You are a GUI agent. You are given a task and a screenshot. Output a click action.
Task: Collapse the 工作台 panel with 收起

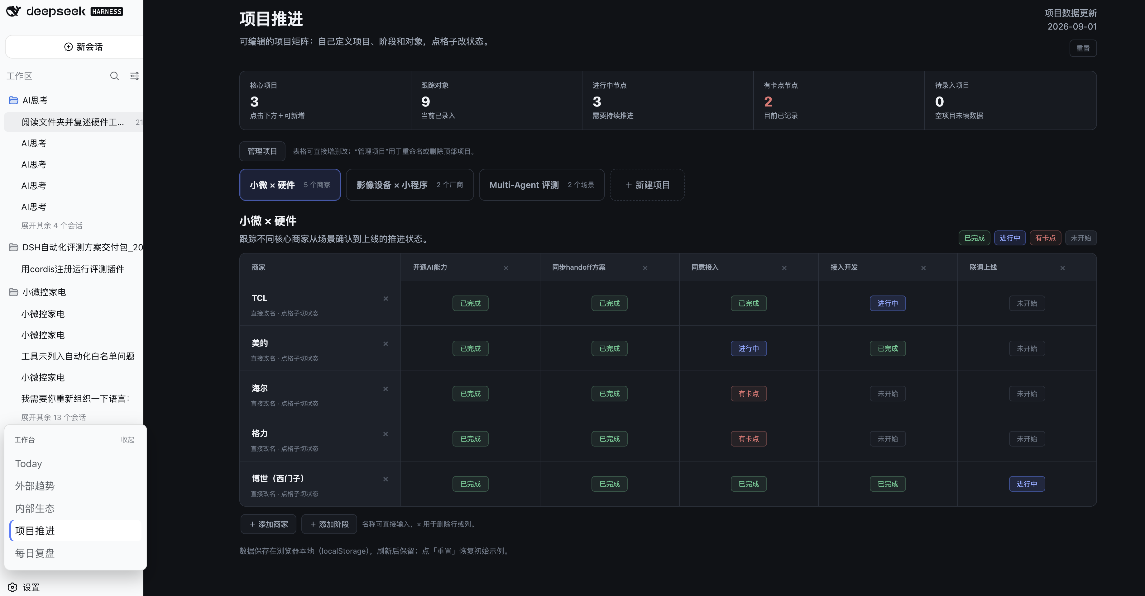click(x=127, y=440)
